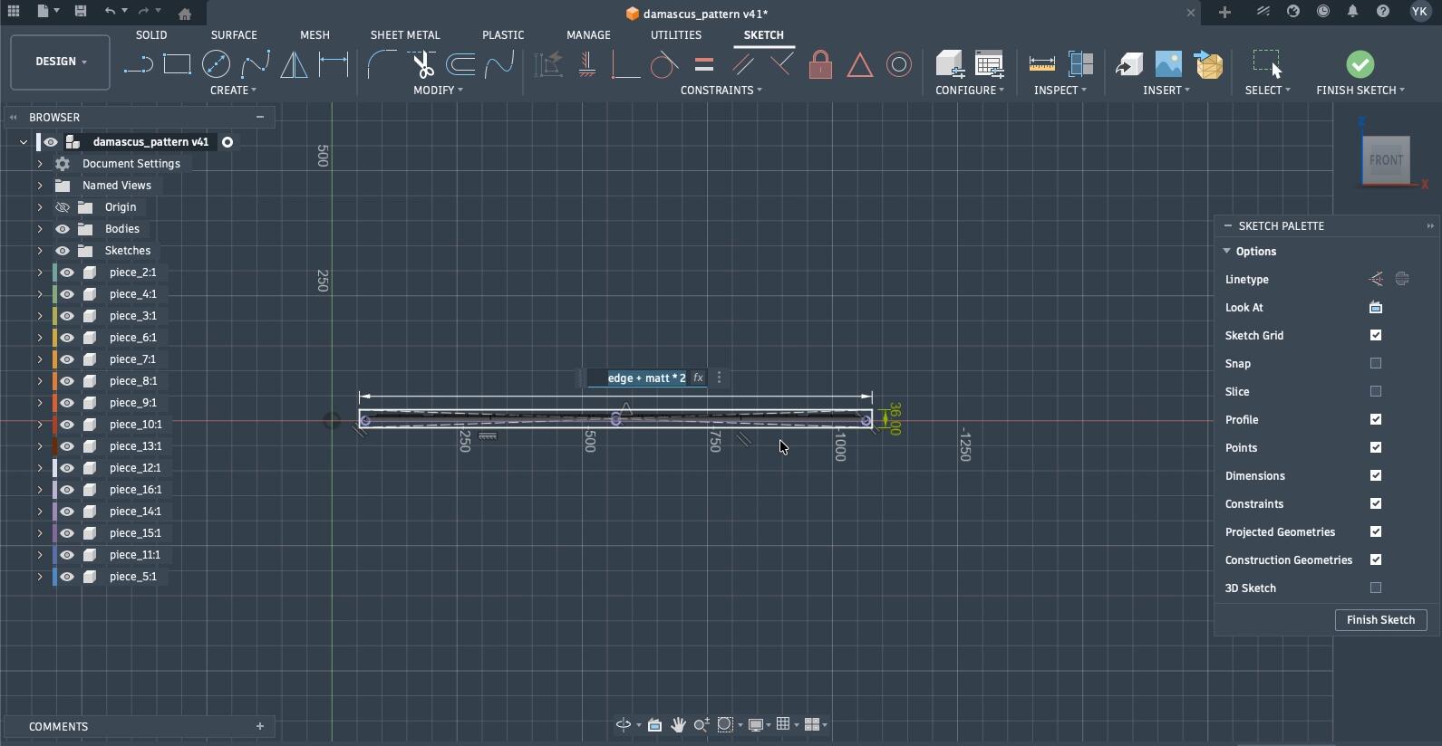The height and width of the screenshot is (746, 1442).
Task: Toggle the Profile checkbox
Action: coord(1376,420)
